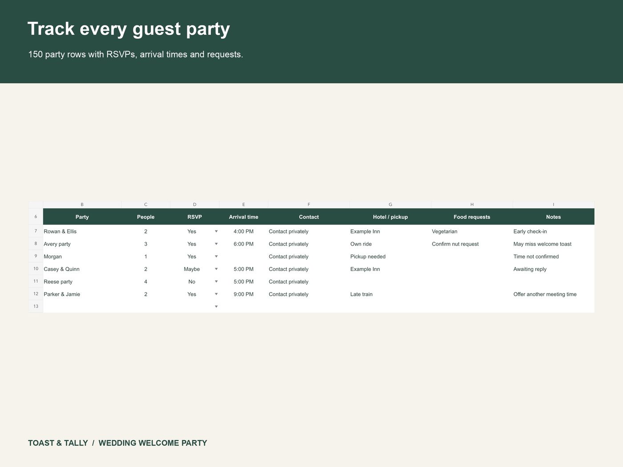Click the Late train cell
The width and height of the screenshot is (623, 467).
390,294
